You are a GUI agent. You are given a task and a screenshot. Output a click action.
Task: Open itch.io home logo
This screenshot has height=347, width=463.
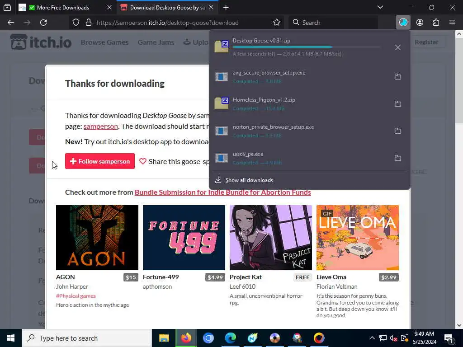[41, 42]
